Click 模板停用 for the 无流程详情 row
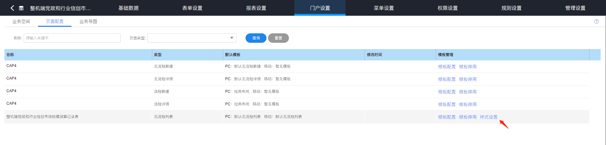 point(468,79)
